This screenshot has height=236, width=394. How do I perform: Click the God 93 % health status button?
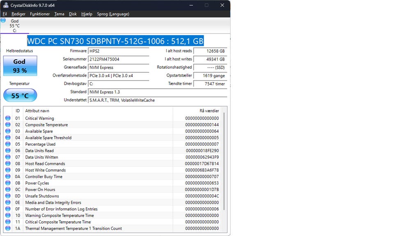(x=20, y=66)
